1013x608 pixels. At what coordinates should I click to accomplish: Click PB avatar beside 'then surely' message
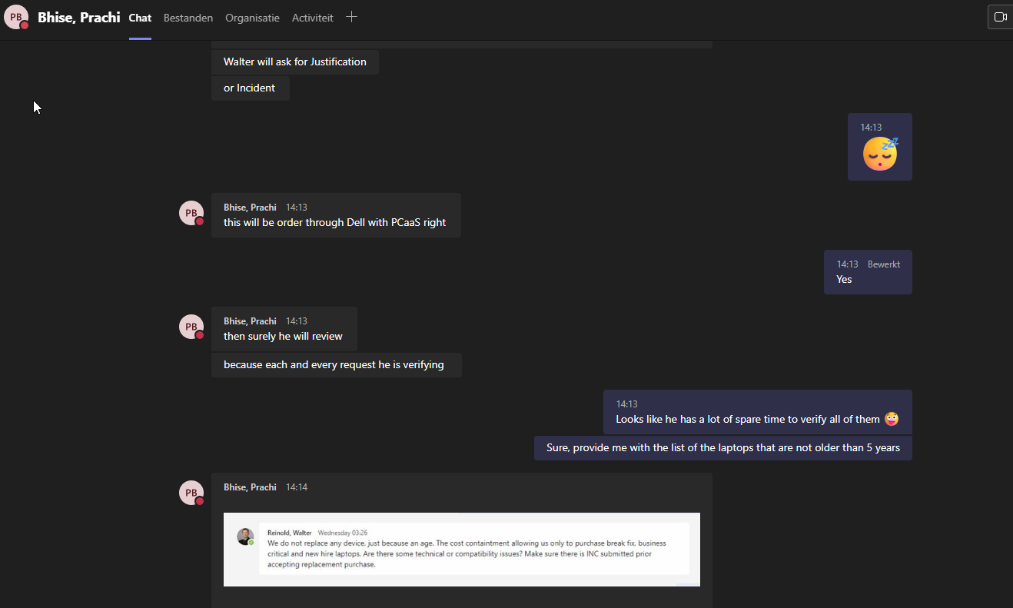(x=191, y=327)
